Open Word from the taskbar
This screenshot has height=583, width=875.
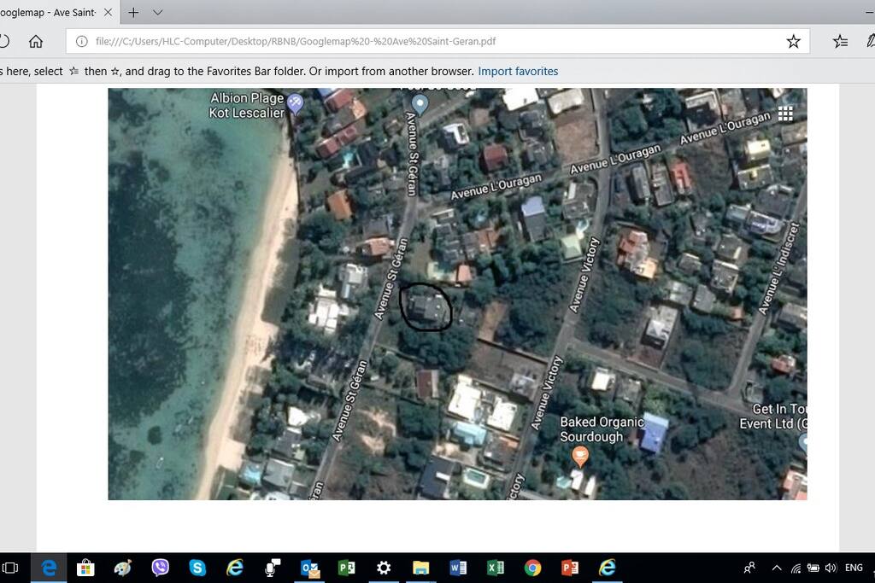tap(458, 568)
